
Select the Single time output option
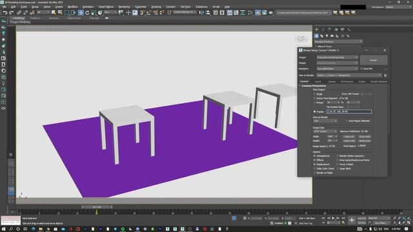(314, 94)
